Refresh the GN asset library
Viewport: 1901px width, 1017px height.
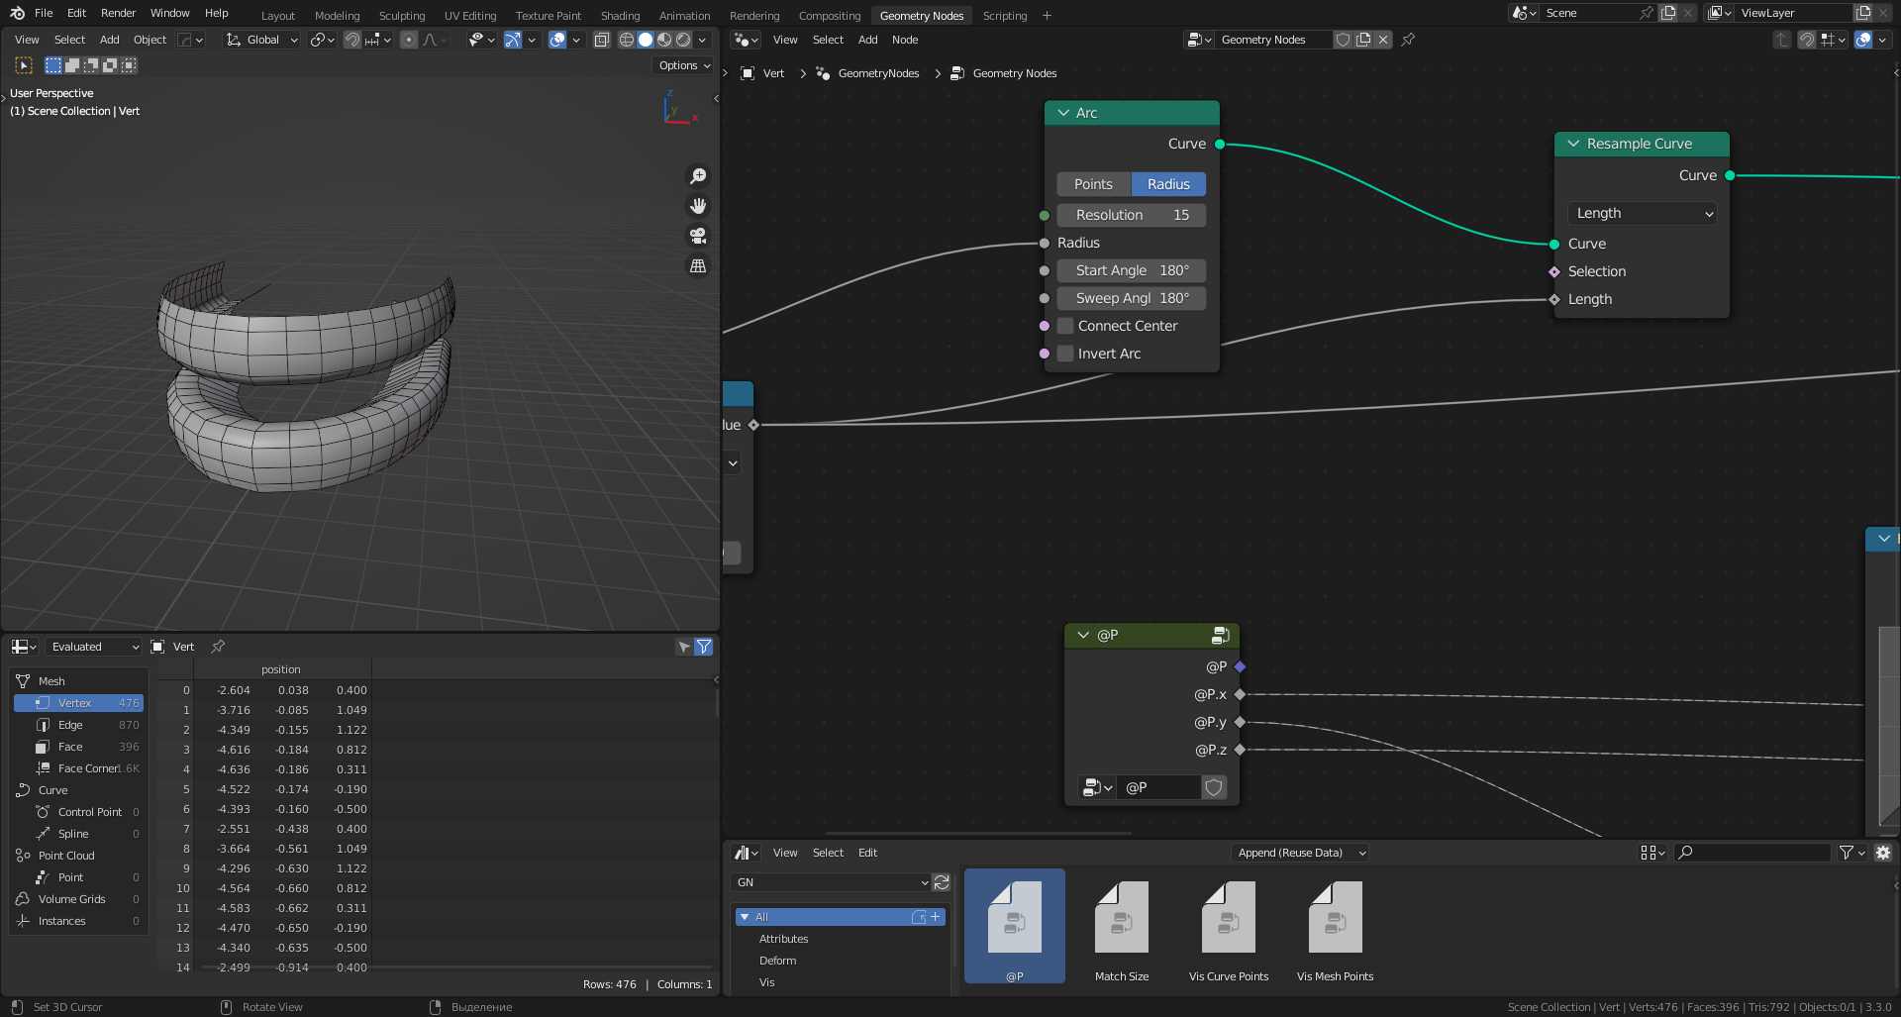(x=942, y=882)
